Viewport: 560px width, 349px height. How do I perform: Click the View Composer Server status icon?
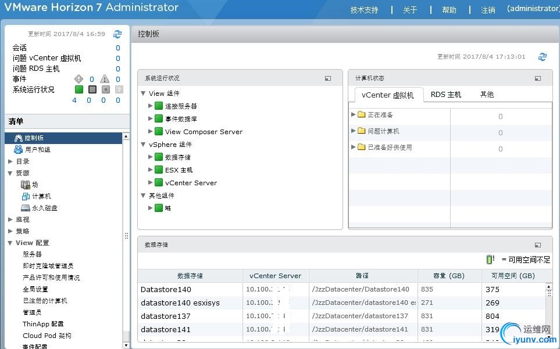159,131
